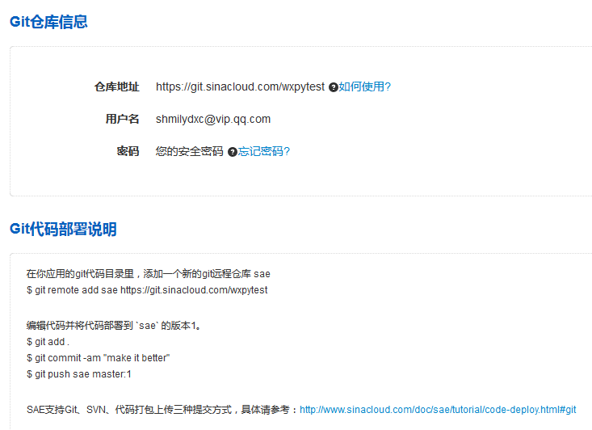Click the sentence about adding remote repository sae
Viewport: 592px width, 430px height.
pyautogui.click(x=149, y=274)
